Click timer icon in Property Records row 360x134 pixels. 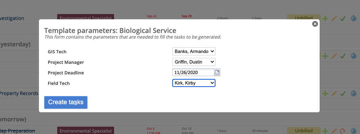point(354,93)
